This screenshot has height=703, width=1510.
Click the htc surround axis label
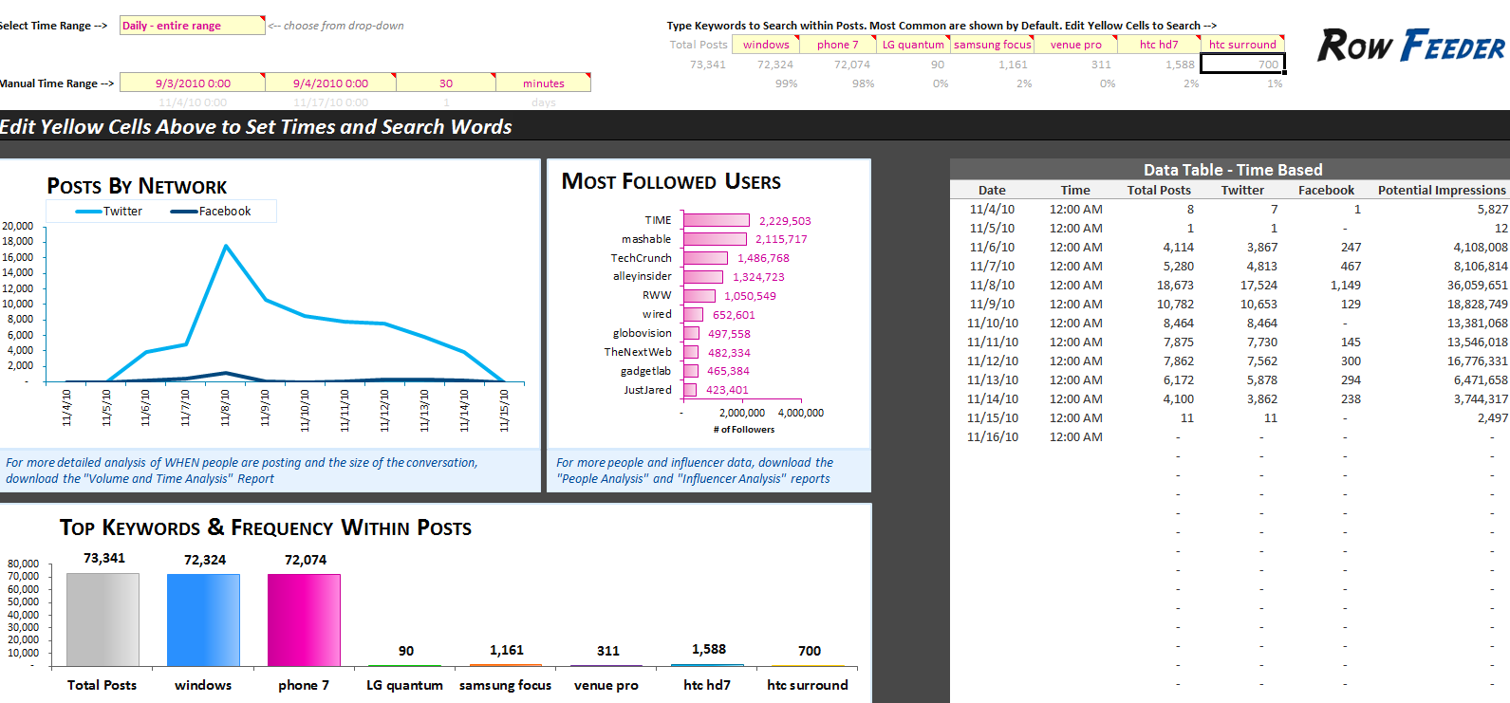pyautogui.click(x=808, y=685)
